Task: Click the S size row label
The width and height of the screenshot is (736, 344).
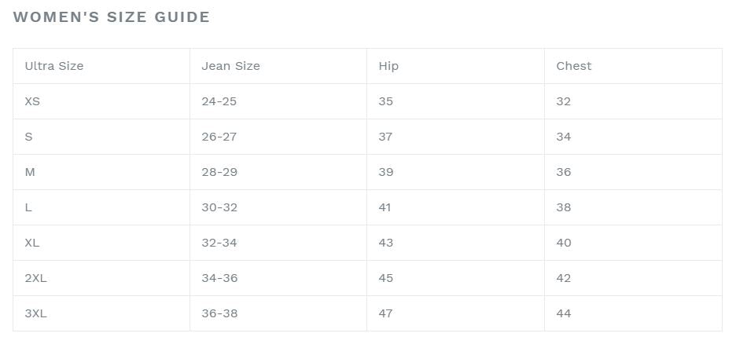Action: [29, 137]
